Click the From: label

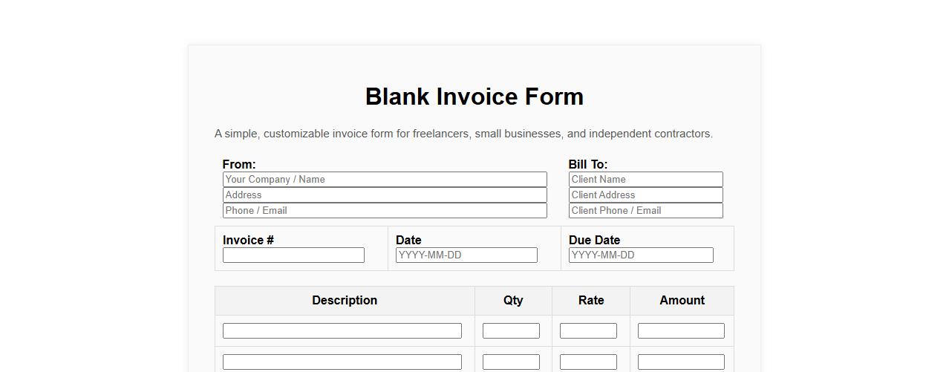(239, 164)
